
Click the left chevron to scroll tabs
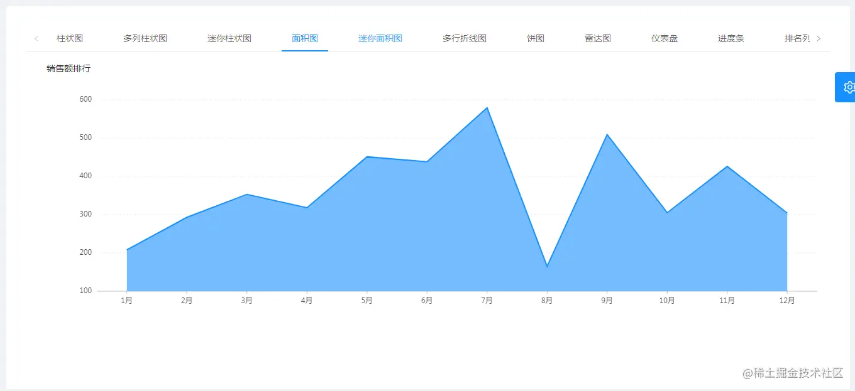pos(36,38)
